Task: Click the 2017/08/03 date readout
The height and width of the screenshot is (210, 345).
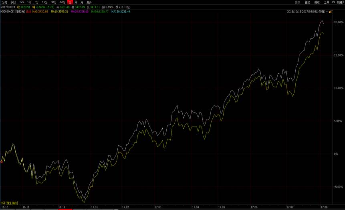Action: [x=8, y=7]
